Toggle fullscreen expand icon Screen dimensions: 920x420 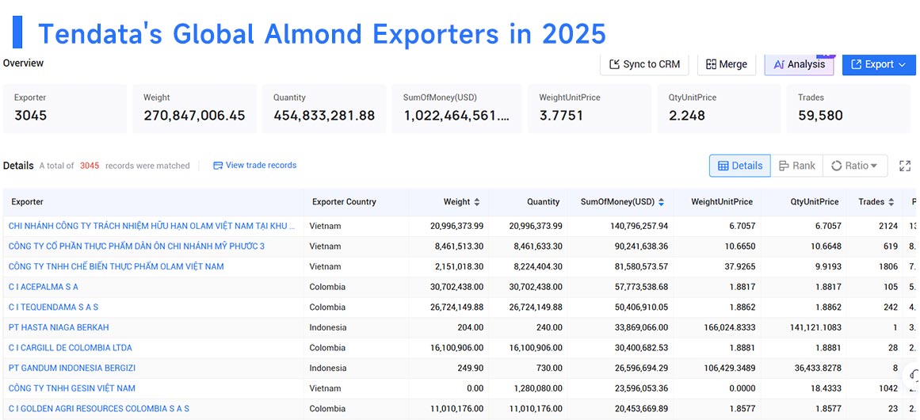[x=905, y=166]
